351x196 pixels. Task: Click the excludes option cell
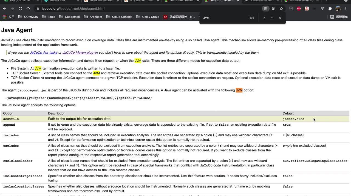[x=11, y=146]
